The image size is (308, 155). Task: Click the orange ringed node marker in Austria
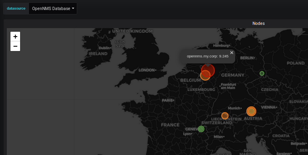[x=251, y=111]
